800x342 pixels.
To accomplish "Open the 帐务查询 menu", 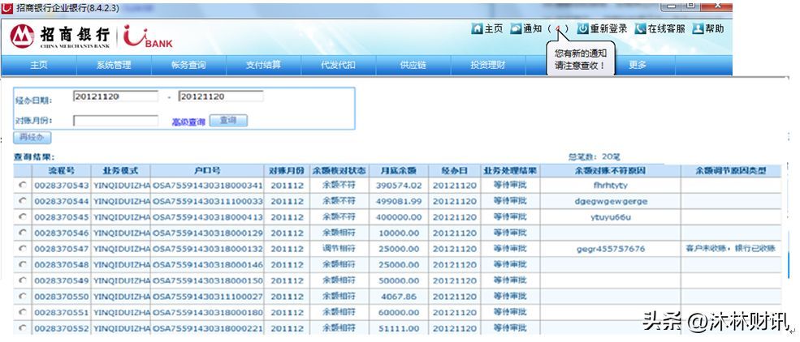I will [x=188, y=65].
